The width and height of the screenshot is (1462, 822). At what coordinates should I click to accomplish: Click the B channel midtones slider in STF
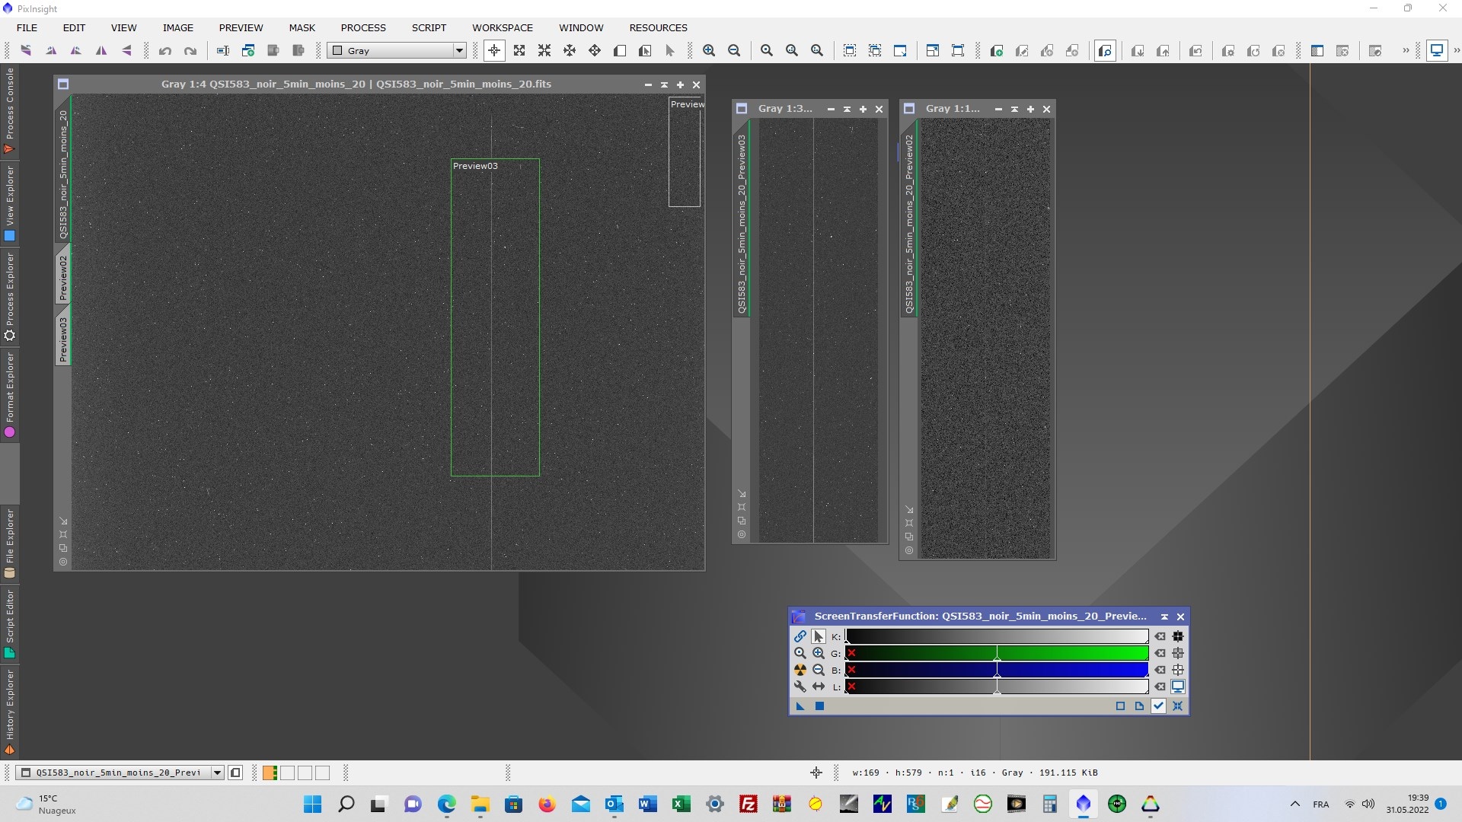[x=997, y=671]
